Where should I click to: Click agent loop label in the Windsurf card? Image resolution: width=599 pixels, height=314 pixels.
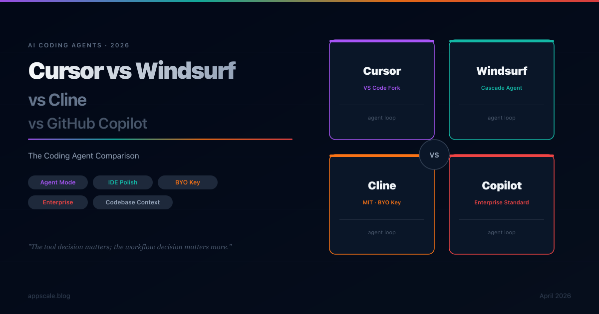[502, 118]
